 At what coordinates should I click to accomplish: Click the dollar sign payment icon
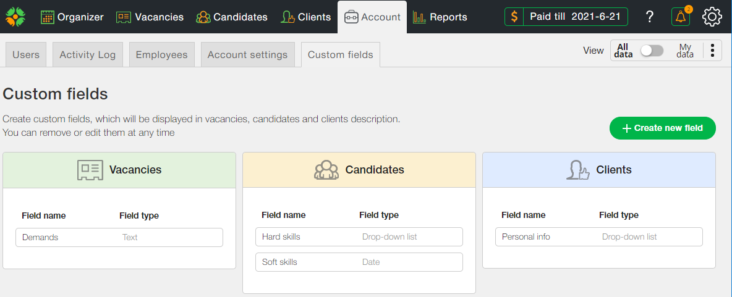514,17
